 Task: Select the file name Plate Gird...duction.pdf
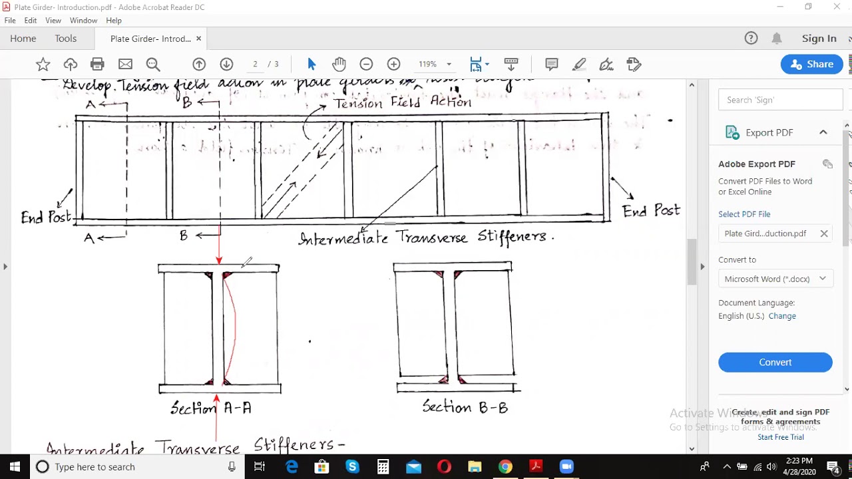click(x=765, y=234)
